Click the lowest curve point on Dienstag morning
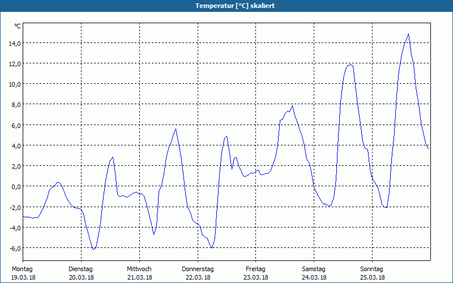Viewport: 453px width, 283px height. 93,249
